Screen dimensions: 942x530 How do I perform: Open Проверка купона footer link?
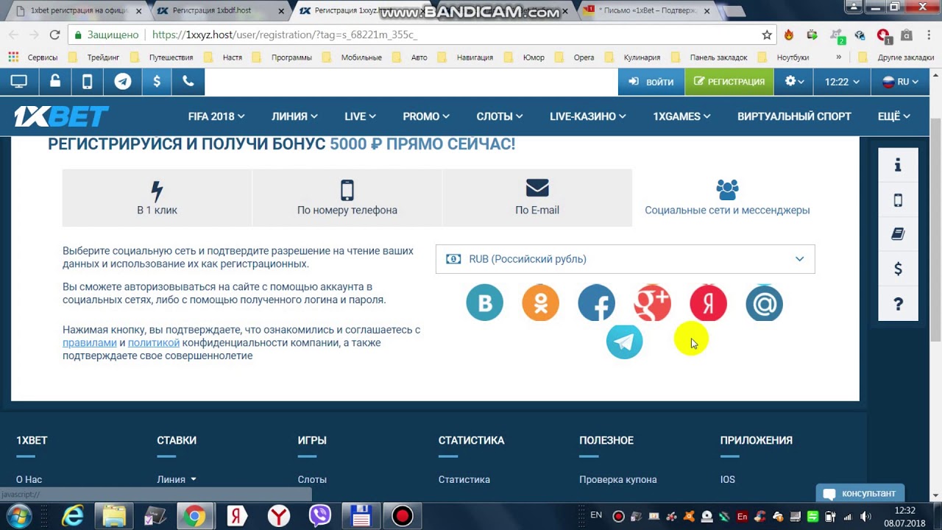pos(618,479)
